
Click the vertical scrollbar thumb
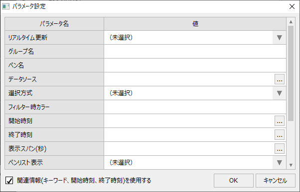pyautogui.click(x=291, y=73)
